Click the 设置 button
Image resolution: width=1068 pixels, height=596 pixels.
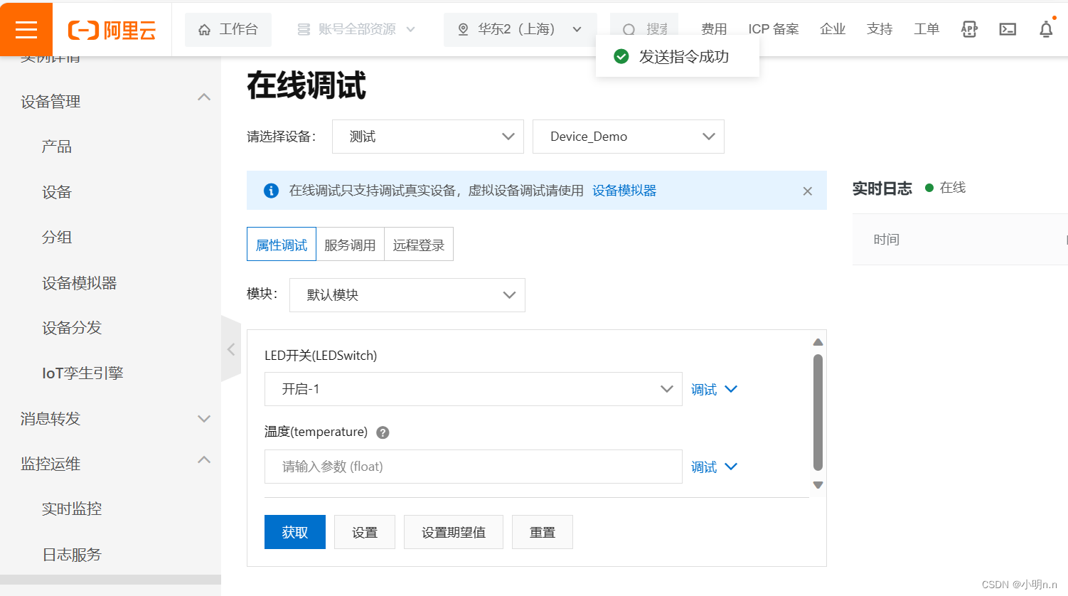365,532
